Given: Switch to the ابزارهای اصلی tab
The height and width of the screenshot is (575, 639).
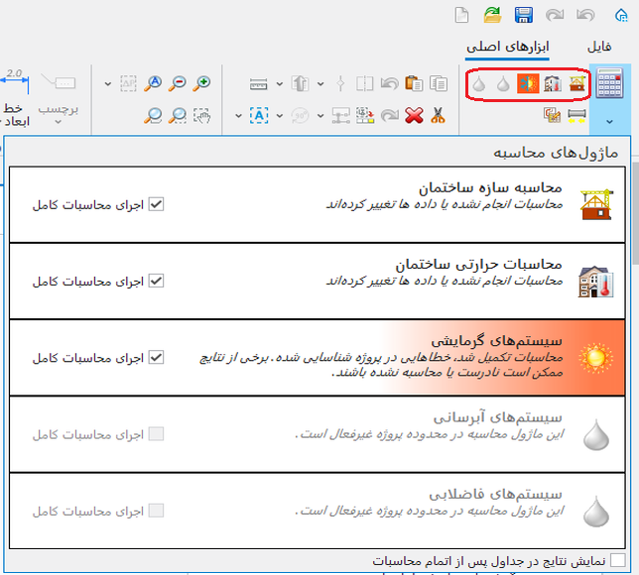Looking at the screenshot, I should point(509,47).
